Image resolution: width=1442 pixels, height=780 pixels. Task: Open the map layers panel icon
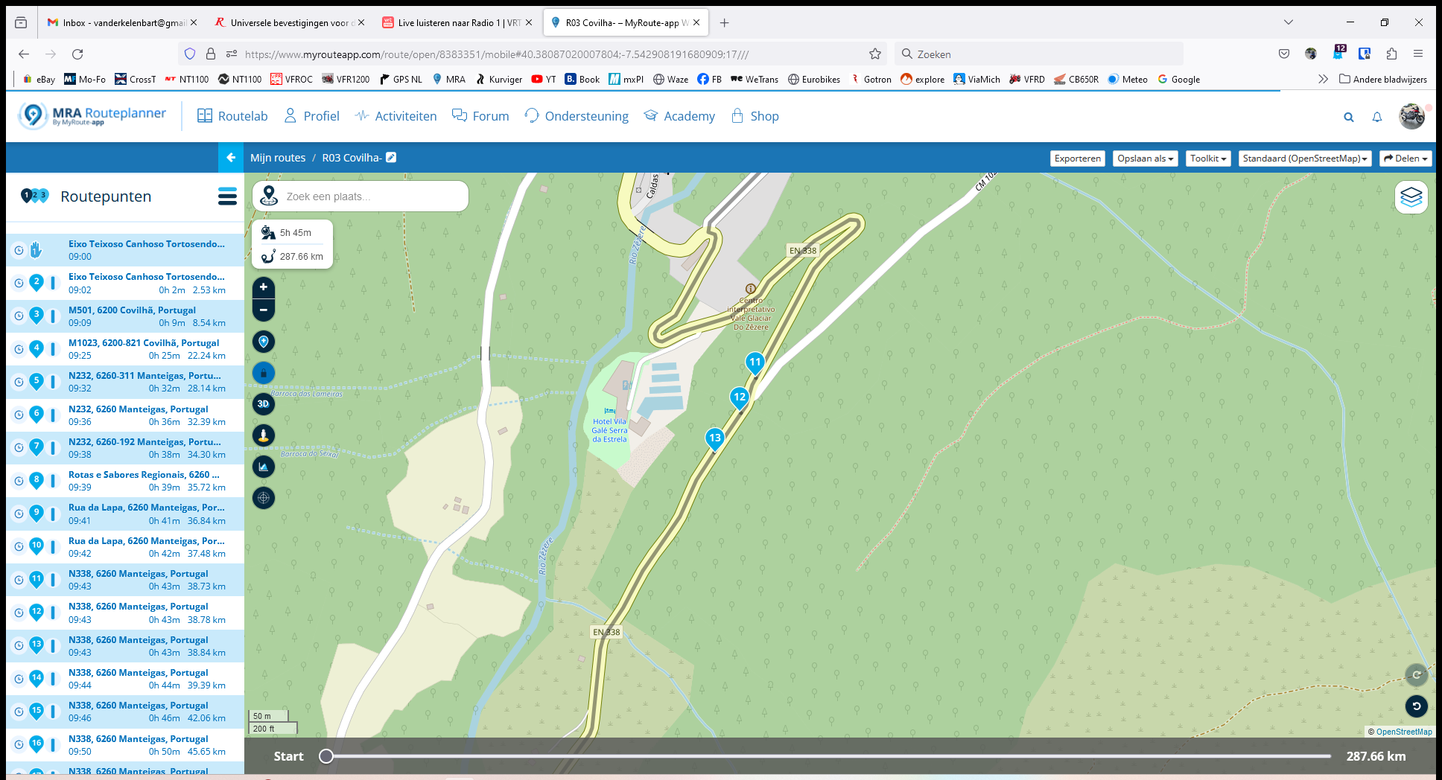[x=1411, y=197]
